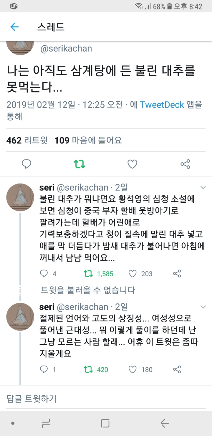Viewport: 212px width, 436px height.
Task: View the 109 likes list
Action: (88, 140)
